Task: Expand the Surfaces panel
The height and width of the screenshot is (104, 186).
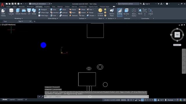Action: [83, 18]
